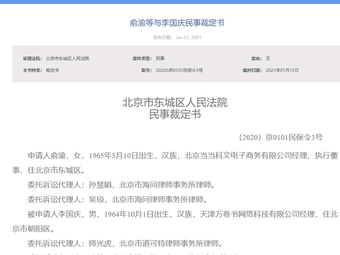Select the 案由 label

(x=256, y=58)
